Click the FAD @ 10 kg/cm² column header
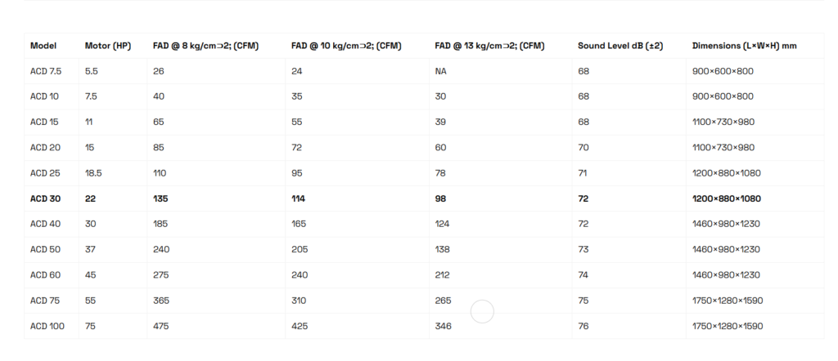Image resolution: width=838 pixels, height=361 pixels. (346, 46)
